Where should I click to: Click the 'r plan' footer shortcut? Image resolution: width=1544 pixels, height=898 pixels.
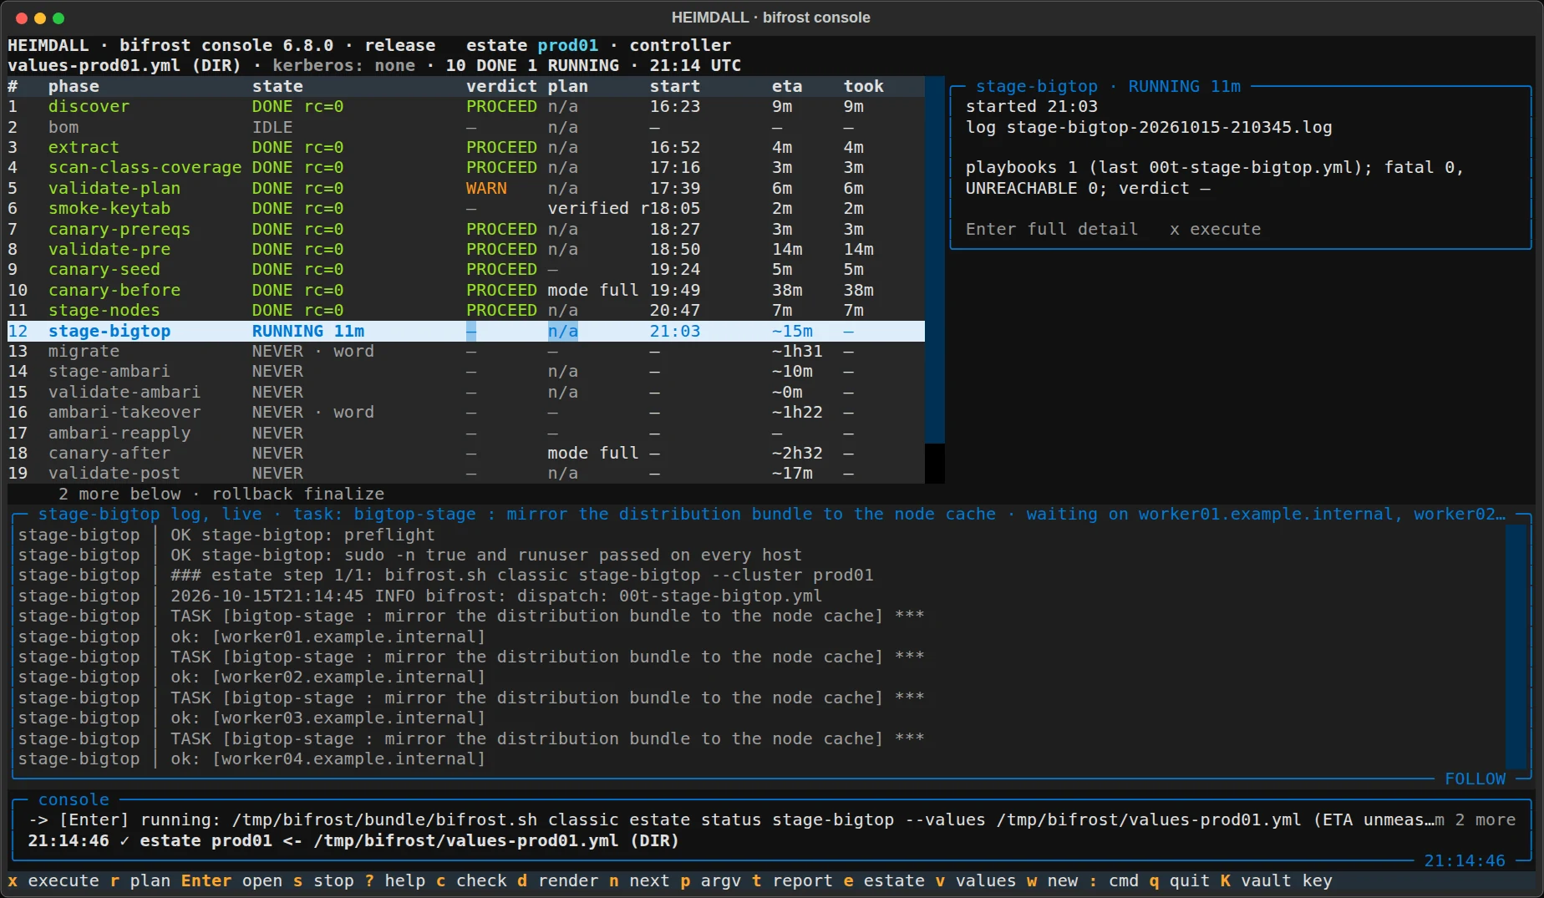pyautogui.click(x=140, y=881)
